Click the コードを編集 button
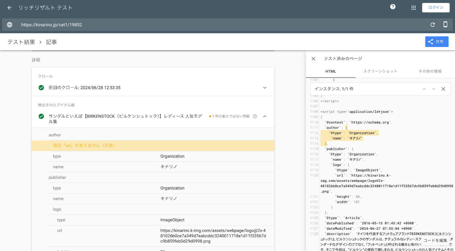 coord(435,240)
